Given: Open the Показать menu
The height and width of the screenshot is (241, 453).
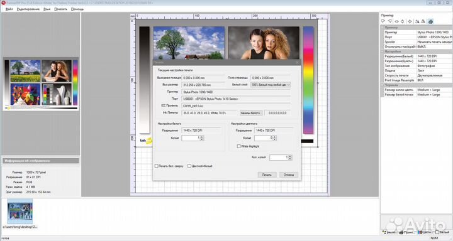Looking at the screenshot, I should tap(60, 9).
